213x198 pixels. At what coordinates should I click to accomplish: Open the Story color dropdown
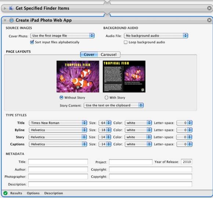(x=138, y=137)
